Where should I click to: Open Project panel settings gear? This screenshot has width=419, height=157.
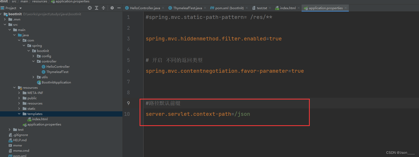112,8
